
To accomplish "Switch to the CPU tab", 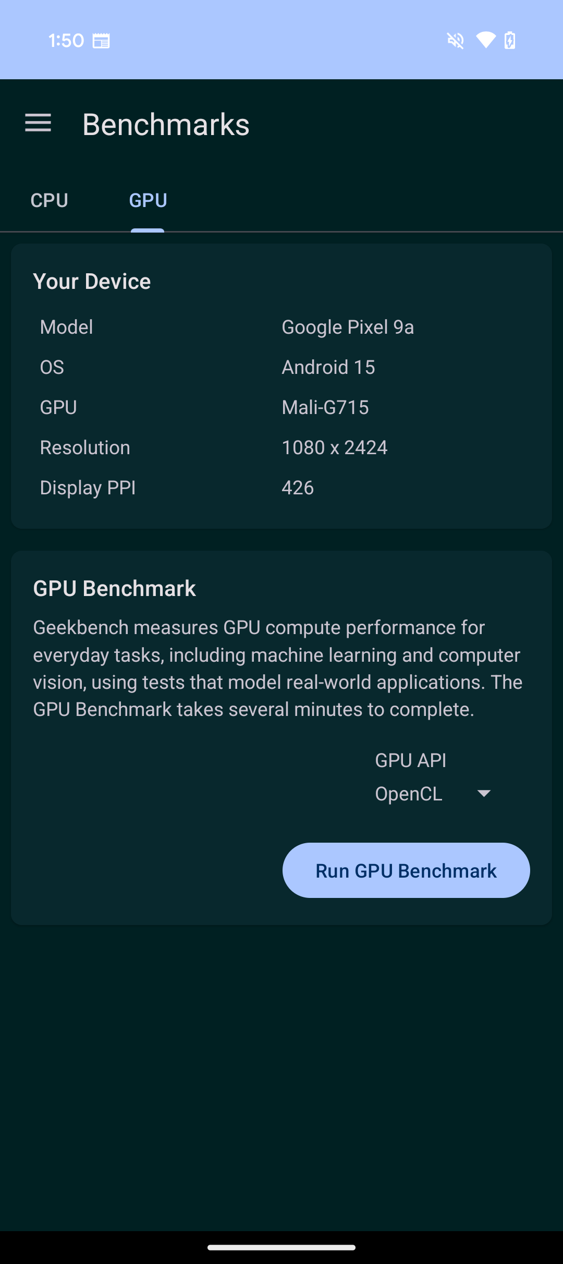I will pyautogui.click(x=50, y=201).
